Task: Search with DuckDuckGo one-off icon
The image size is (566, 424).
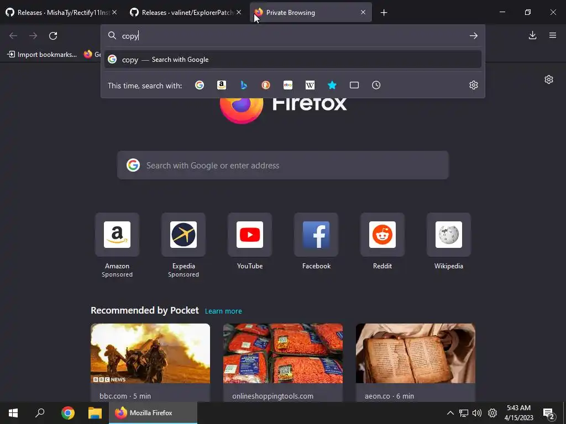Action: tap(266, 85)
